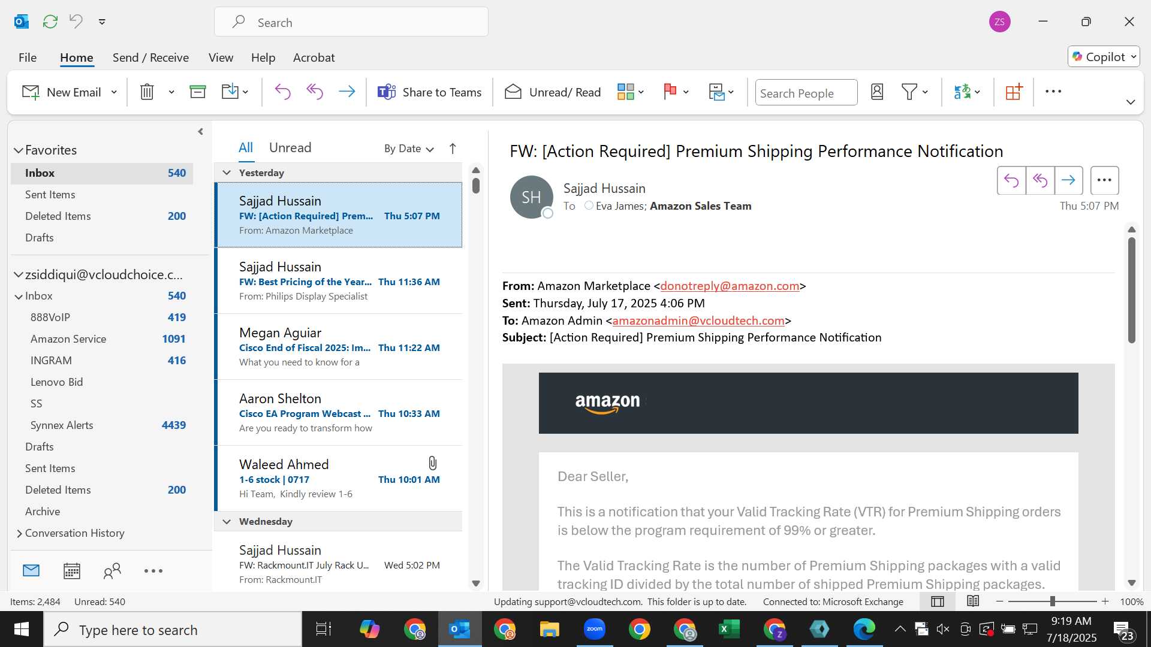Click the Undo icon in quick access toolbar
The image size is (1151, 647).
76,22
